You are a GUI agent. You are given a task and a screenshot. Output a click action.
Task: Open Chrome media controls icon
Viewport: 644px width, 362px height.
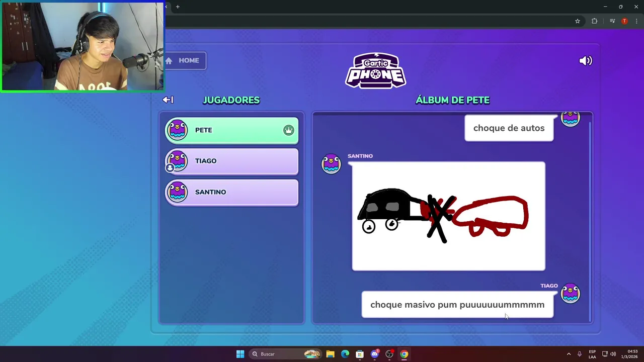tap(612, 21)
